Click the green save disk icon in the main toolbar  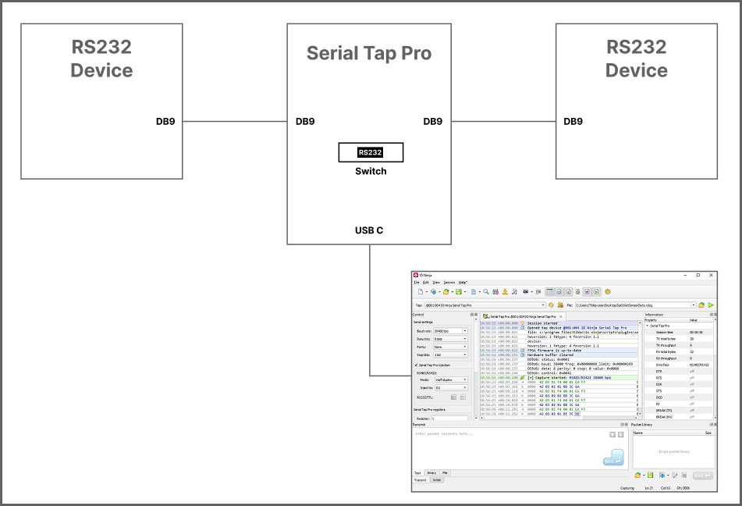[x=459, y=292]
